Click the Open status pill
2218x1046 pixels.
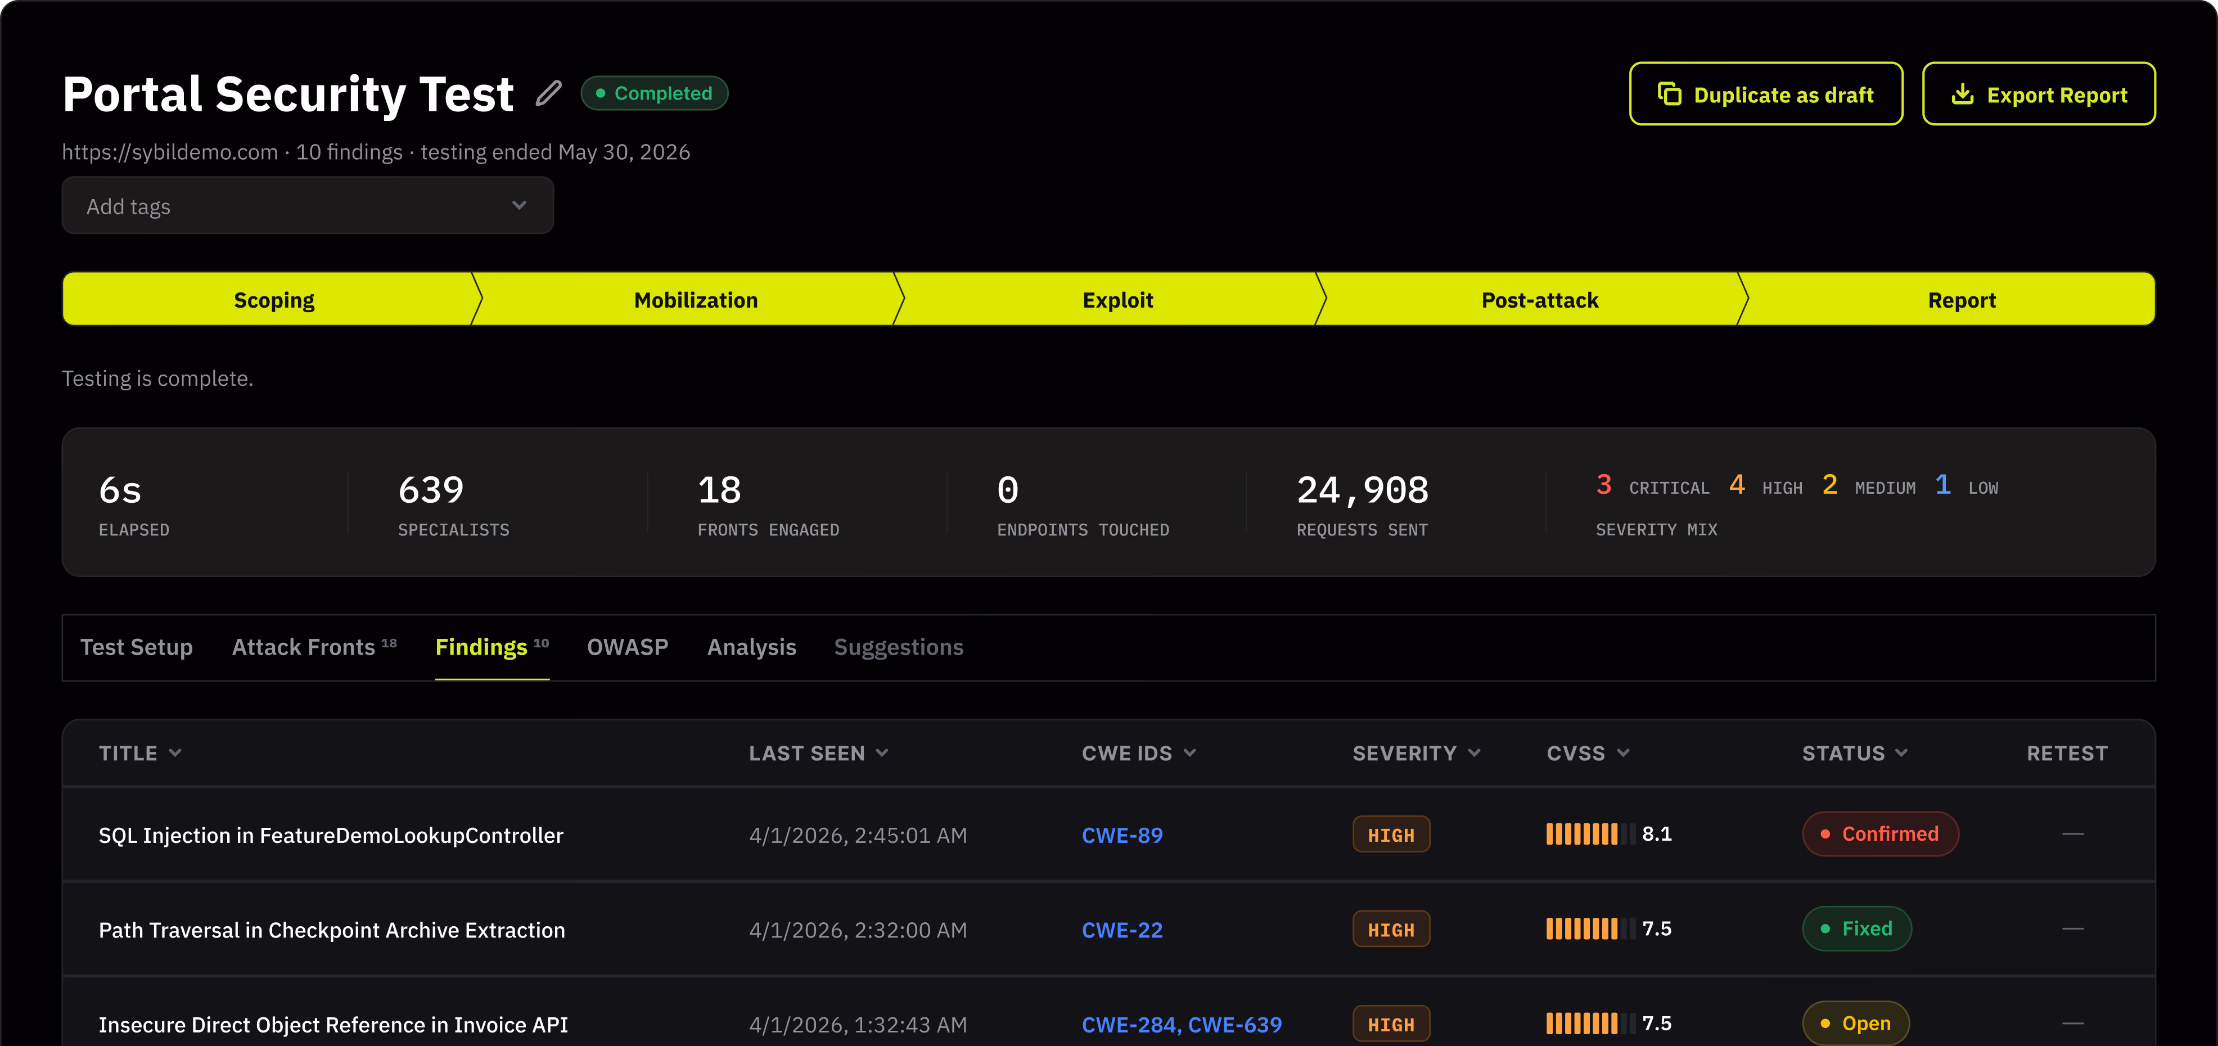1855,1023
